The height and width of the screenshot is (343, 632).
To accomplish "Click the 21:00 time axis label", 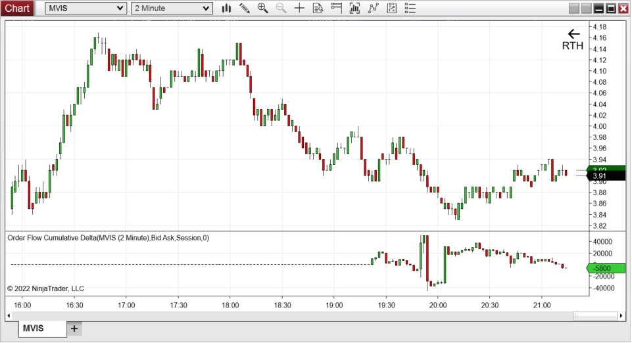I will tap(542, 305).
